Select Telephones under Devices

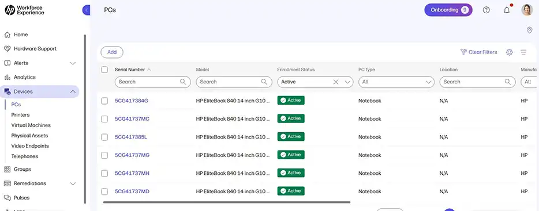[24, 156]
